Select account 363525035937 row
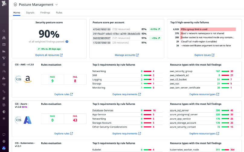The width and height of the screenshot is (244, 152). 127,38
